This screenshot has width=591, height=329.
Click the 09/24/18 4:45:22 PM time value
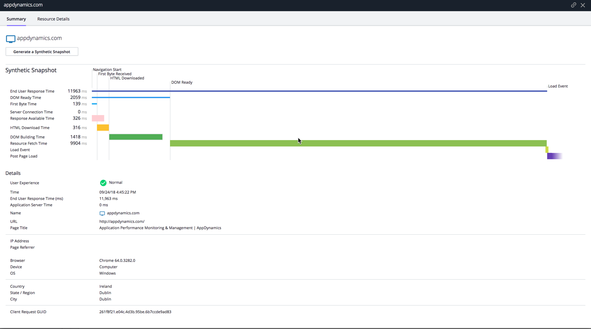[118, 192]
